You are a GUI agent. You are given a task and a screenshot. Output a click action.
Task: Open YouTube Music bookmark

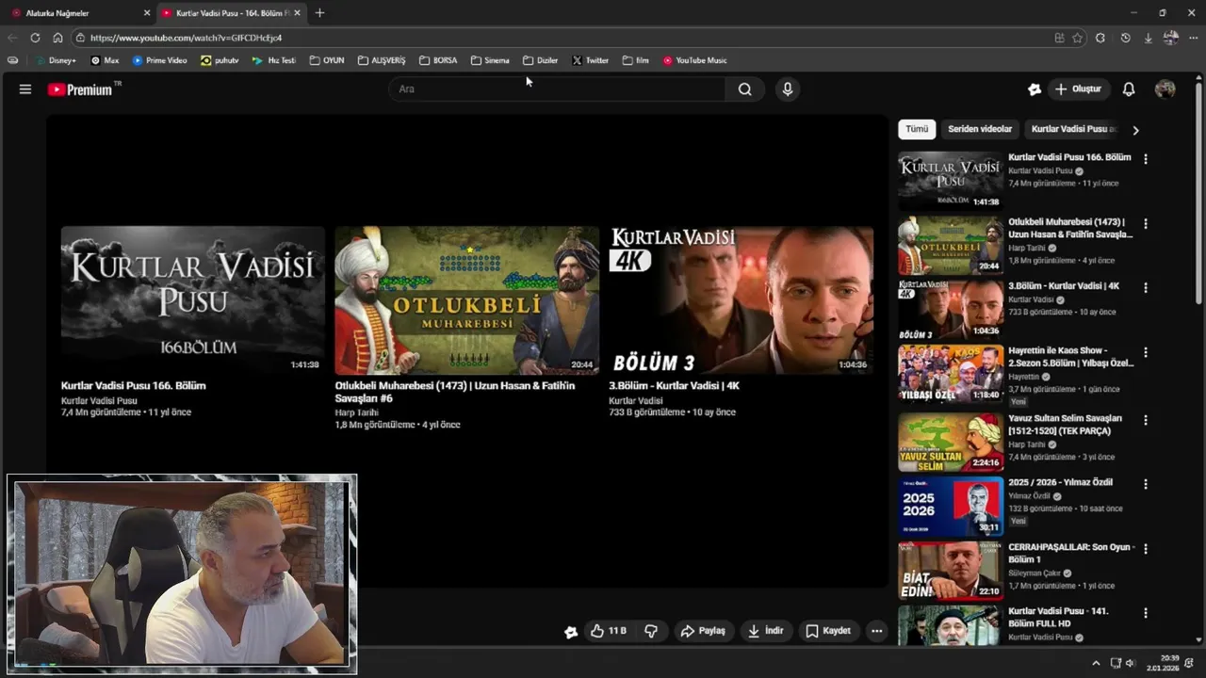pyautogui.click(x=694, y=60)
